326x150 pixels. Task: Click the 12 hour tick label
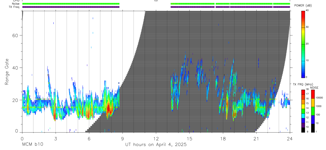point(156,138)
